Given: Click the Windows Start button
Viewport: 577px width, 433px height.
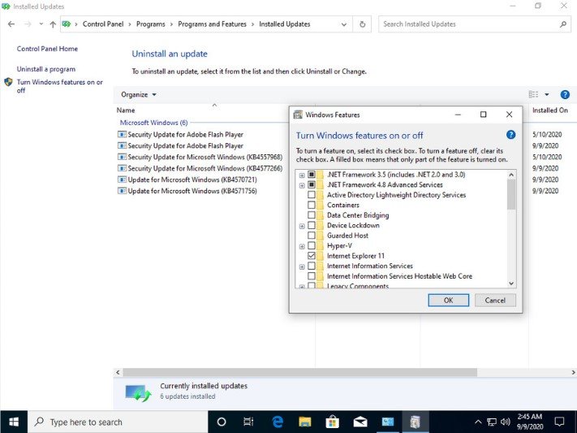Looking at the screenshot, I should [14, 422].
